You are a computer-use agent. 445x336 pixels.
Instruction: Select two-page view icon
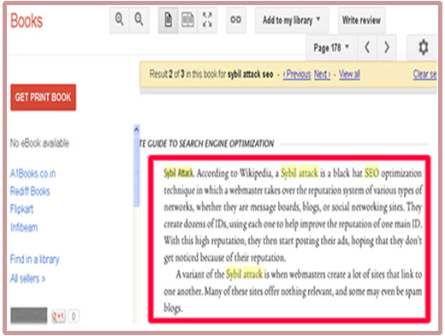pyautogui.click(x=187, y=20)
